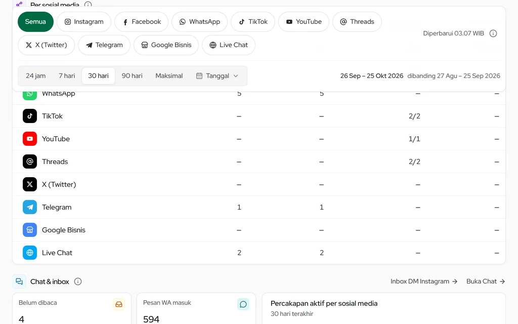518x324 pixels.
Task: Open the Inbox DM Instagram link
Action: pyautogui.click(x=424, y=281)
